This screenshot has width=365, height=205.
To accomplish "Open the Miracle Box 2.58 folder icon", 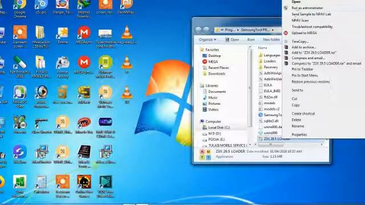I will (x=41, y=37).
